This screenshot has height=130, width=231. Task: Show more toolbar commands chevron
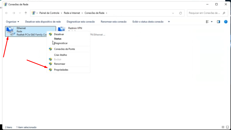(x=169, y=22)
